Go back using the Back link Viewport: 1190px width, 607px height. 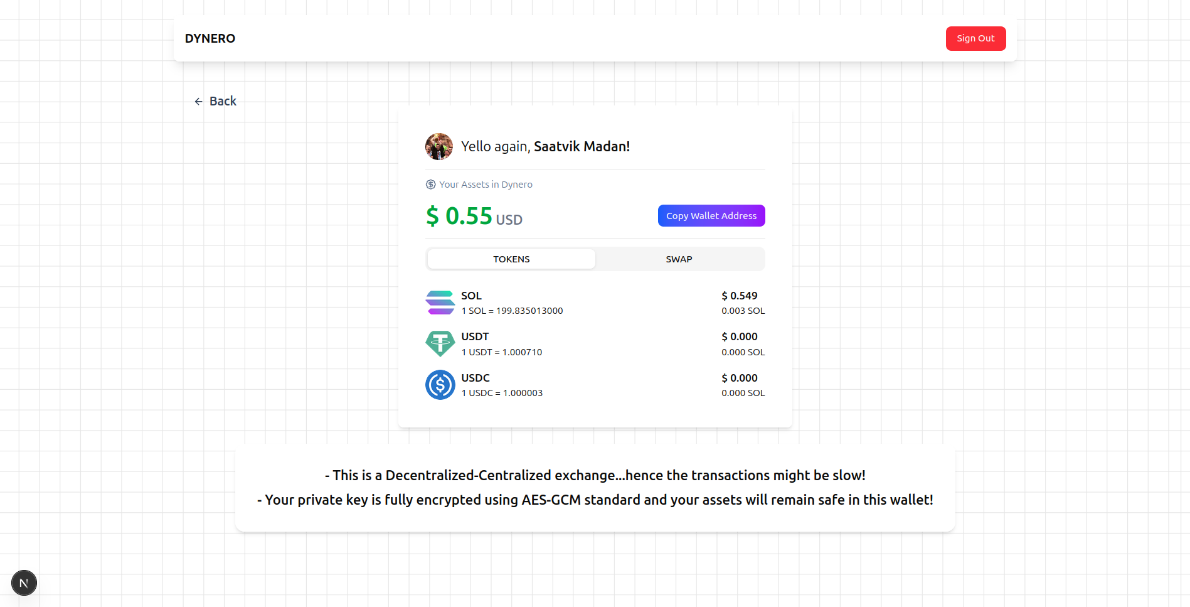[x=223, y=101]
